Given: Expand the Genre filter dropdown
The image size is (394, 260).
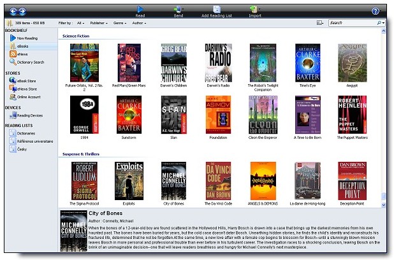Looking at the screenshot, I should click(x=120, y=23).
